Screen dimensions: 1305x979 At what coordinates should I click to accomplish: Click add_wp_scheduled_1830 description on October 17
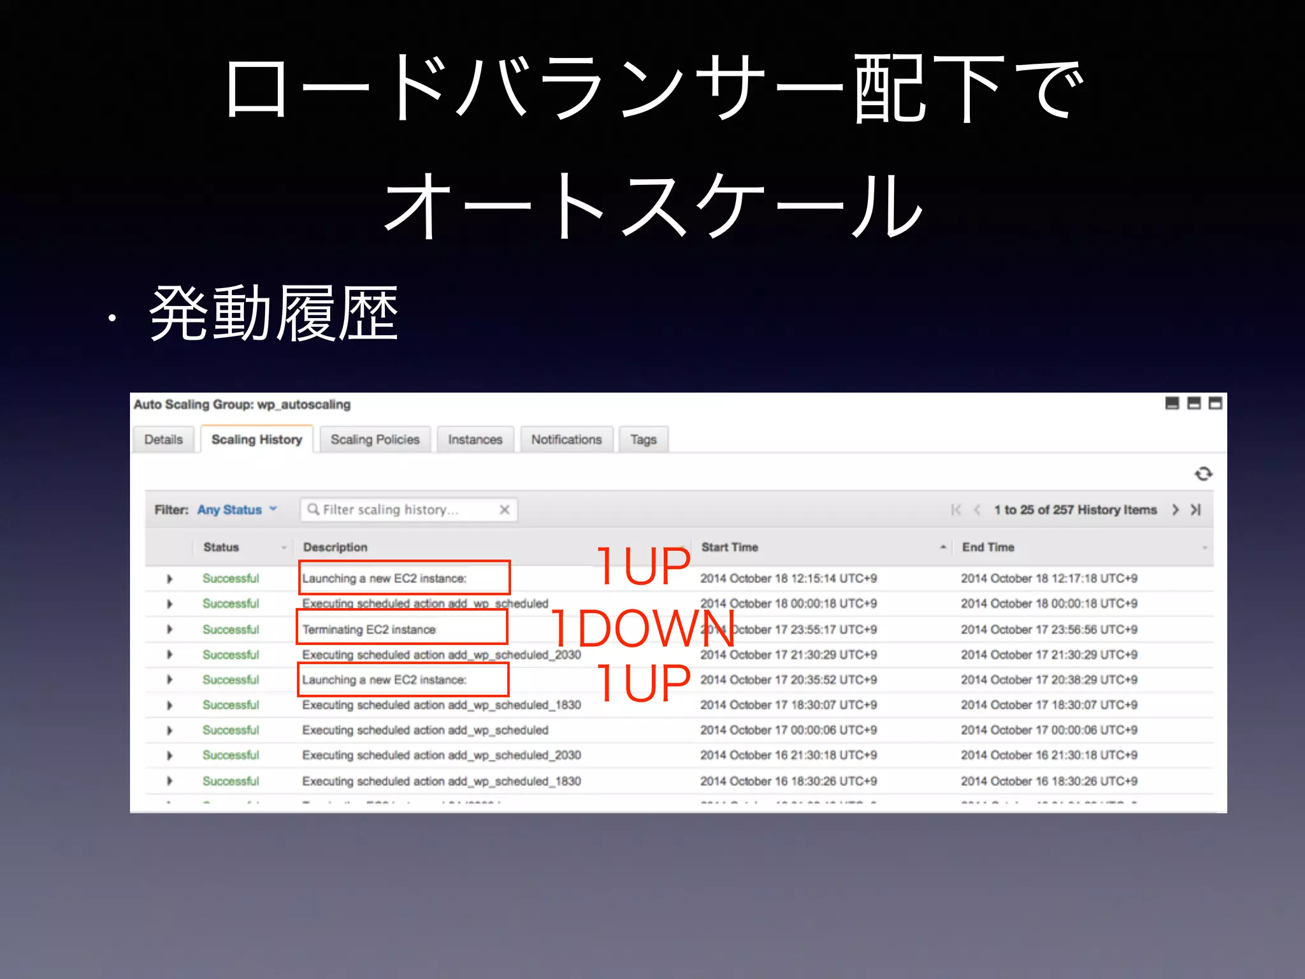[x=442, y=705]
